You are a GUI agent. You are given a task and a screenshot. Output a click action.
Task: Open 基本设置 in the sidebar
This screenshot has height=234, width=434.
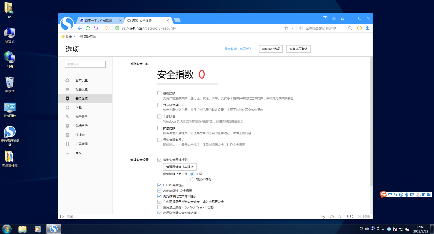(85, 80)
